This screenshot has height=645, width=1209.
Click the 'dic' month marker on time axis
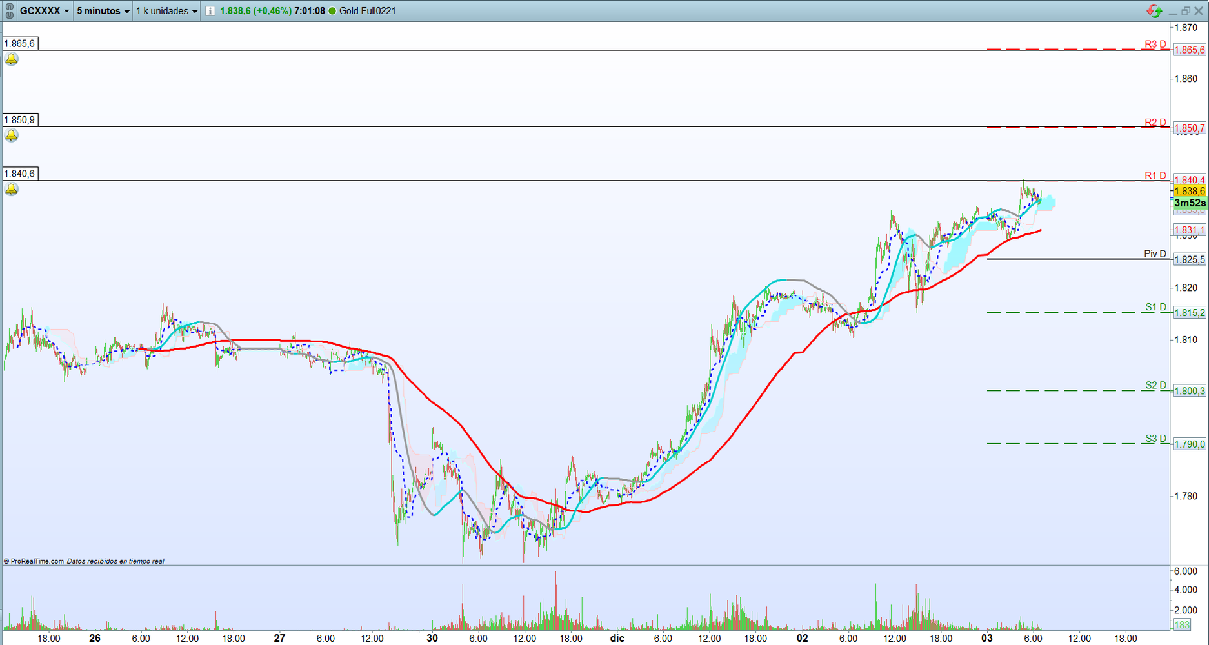(x=617, y=639)
